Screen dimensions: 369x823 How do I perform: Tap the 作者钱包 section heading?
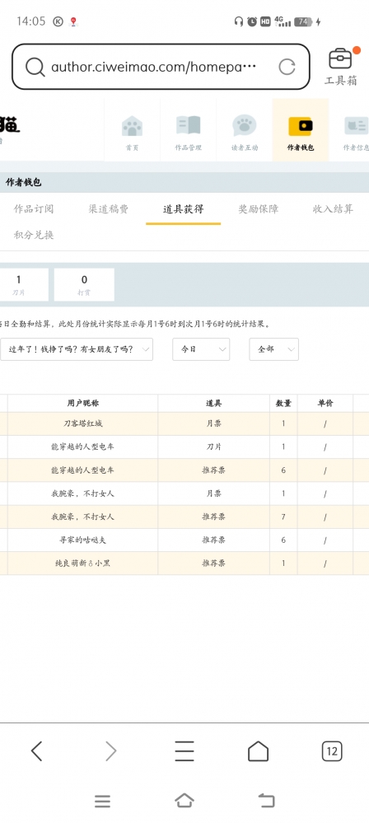(x=24, y=183)
